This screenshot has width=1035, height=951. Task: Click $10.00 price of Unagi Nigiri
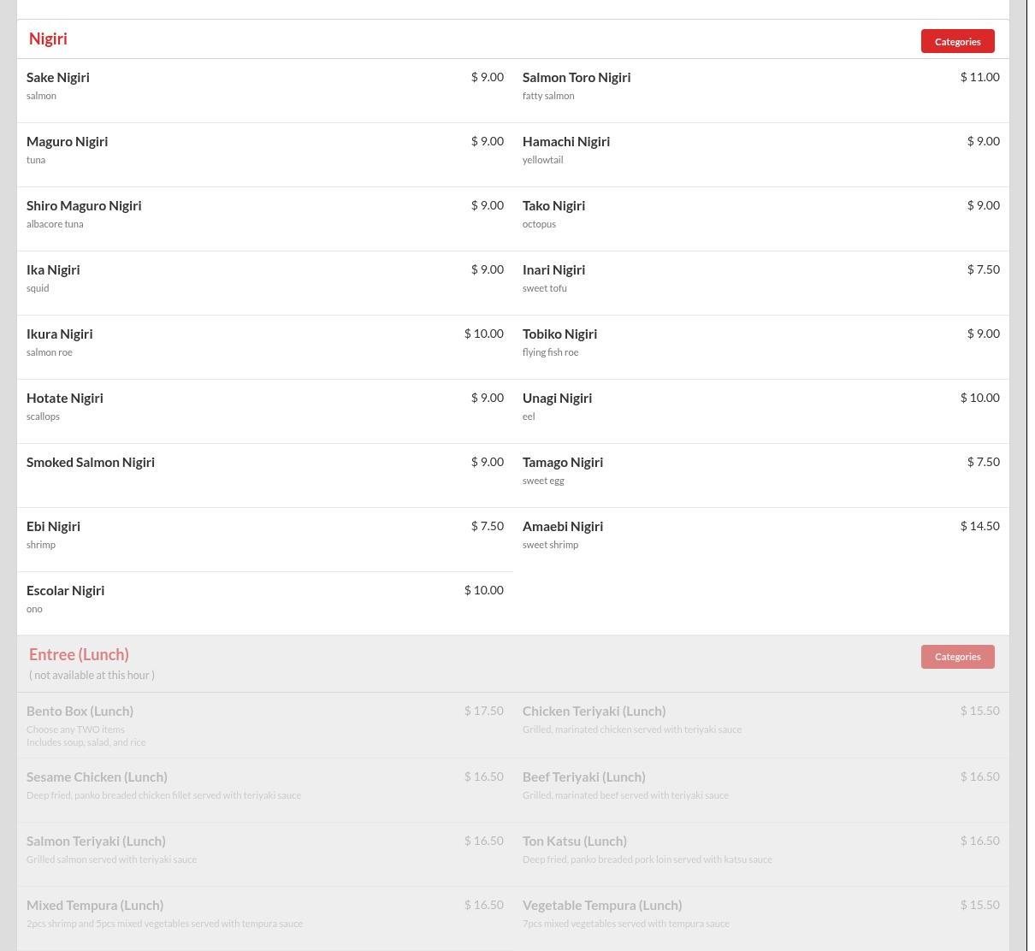click(x=979, y=398)
